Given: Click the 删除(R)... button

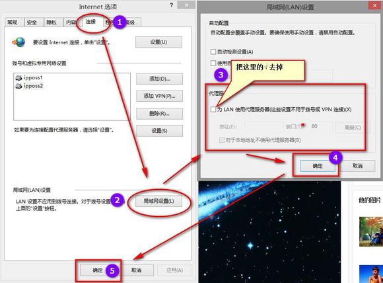Looking at the screenshot, I should click(159, 114).
